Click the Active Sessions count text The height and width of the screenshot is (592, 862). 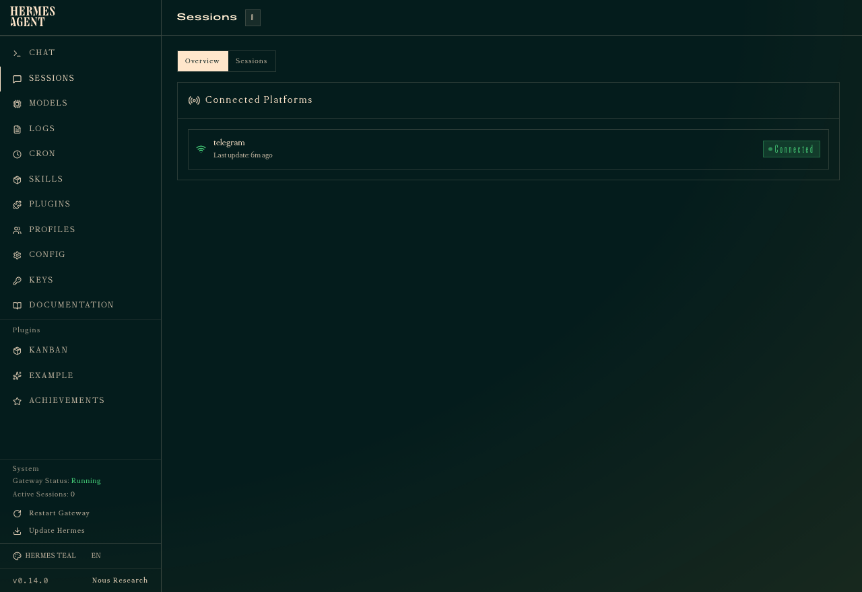pyautogui.click(x=44, y=494)
